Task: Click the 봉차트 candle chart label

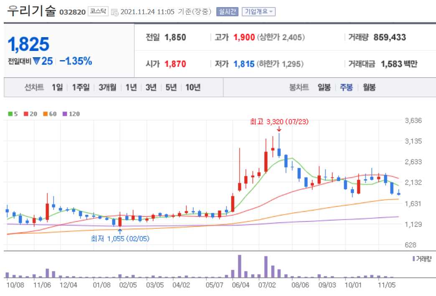Action: (298, 87)
